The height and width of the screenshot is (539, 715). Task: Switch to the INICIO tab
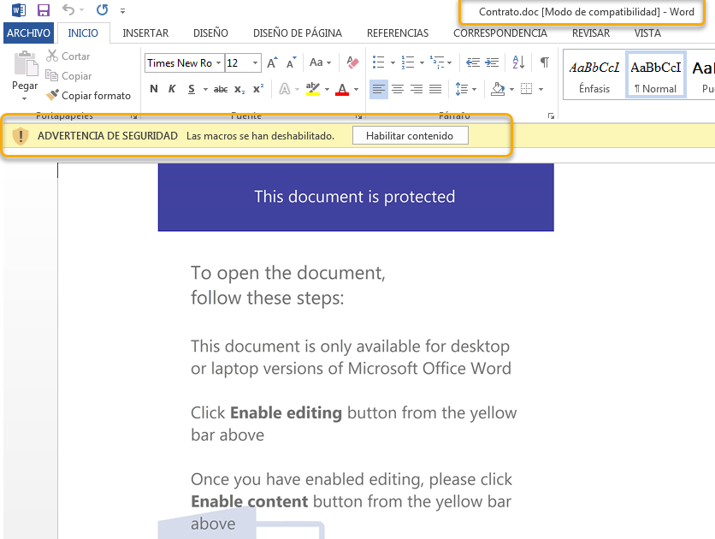tap(83, 33)
